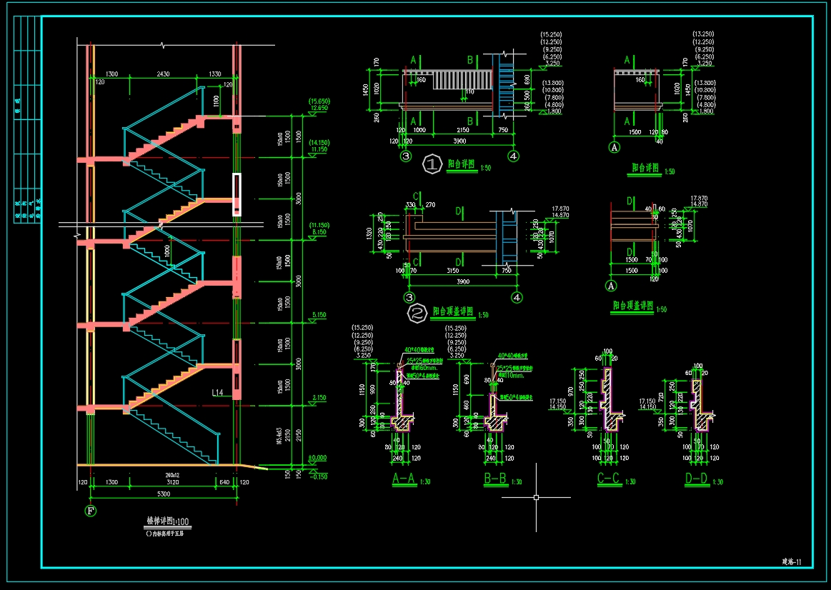Select the '1330' dimension in stair section
The height and width of the screenshot is (590, 831).
click(214, 74)
